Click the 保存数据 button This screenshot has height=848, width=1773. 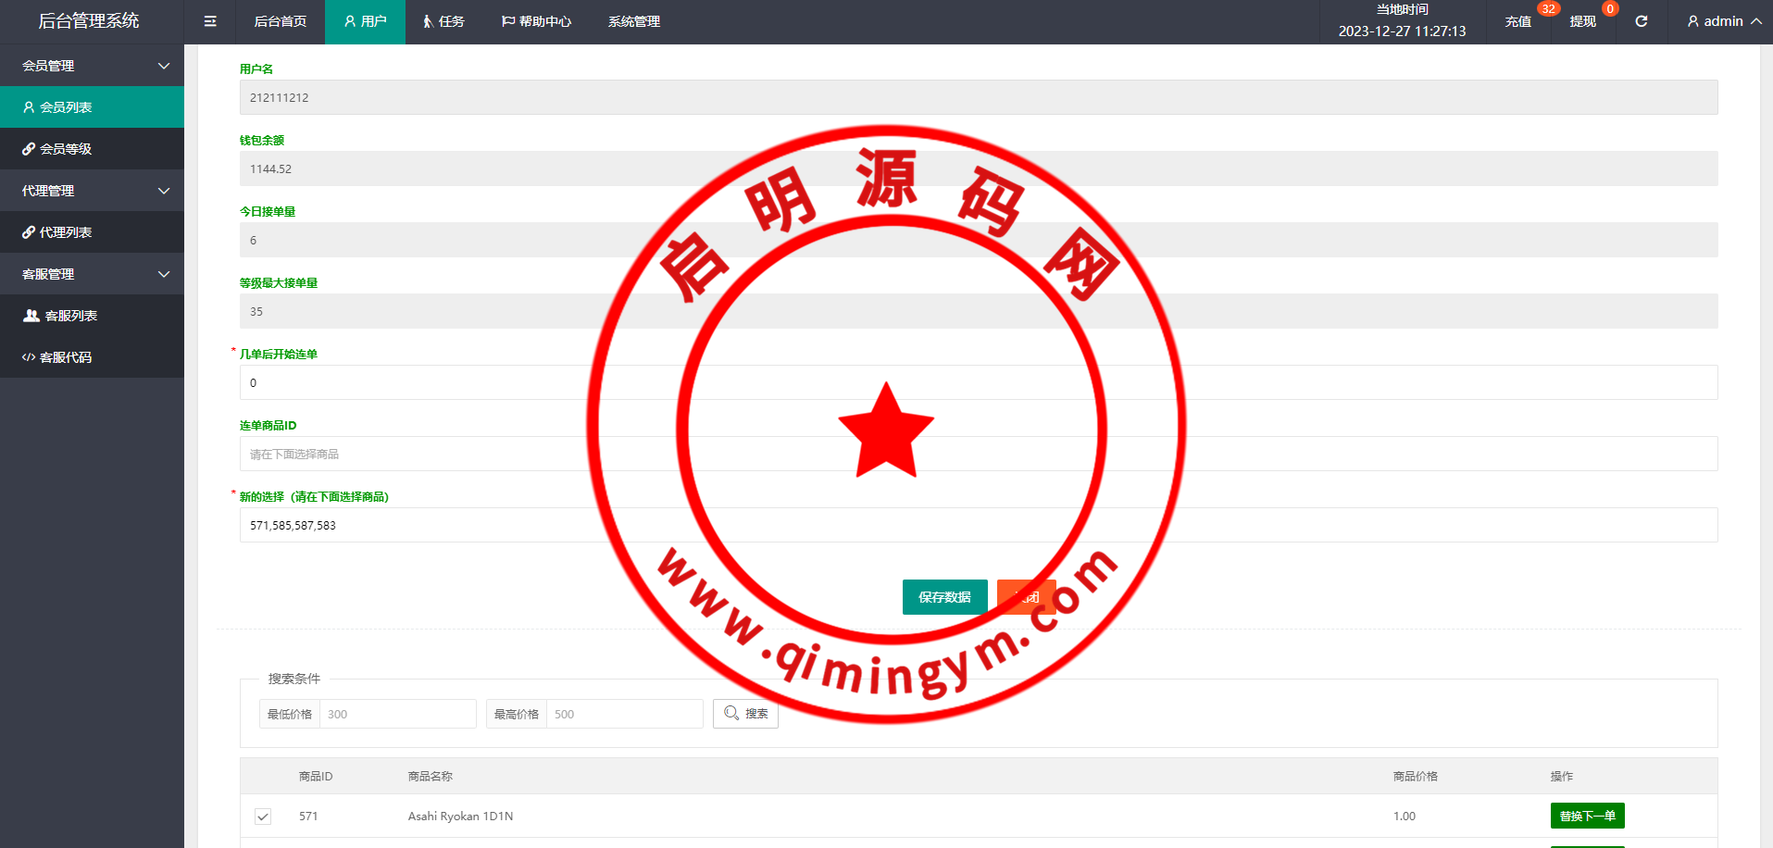(x=944, y=597)
